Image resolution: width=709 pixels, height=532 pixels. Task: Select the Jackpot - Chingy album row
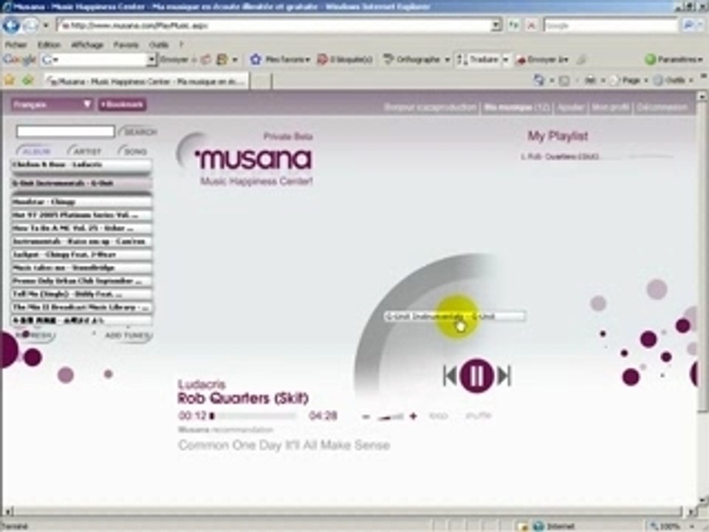pos(81,254)
